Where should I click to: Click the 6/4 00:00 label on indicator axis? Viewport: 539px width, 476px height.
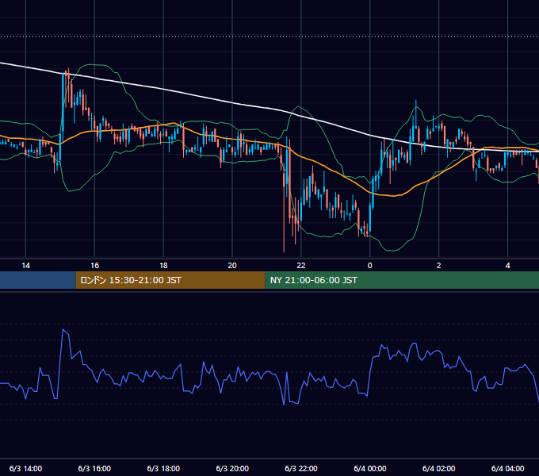point(370,468)
